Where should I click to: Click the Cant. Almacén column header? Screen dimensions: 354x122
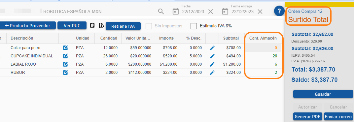point(263,38)
